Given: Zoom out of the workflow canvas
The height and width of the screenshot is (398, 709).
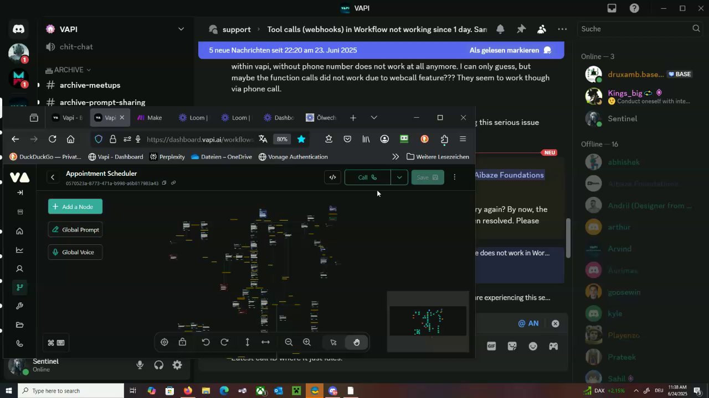Looking at the screenshot, I should 289,342.
